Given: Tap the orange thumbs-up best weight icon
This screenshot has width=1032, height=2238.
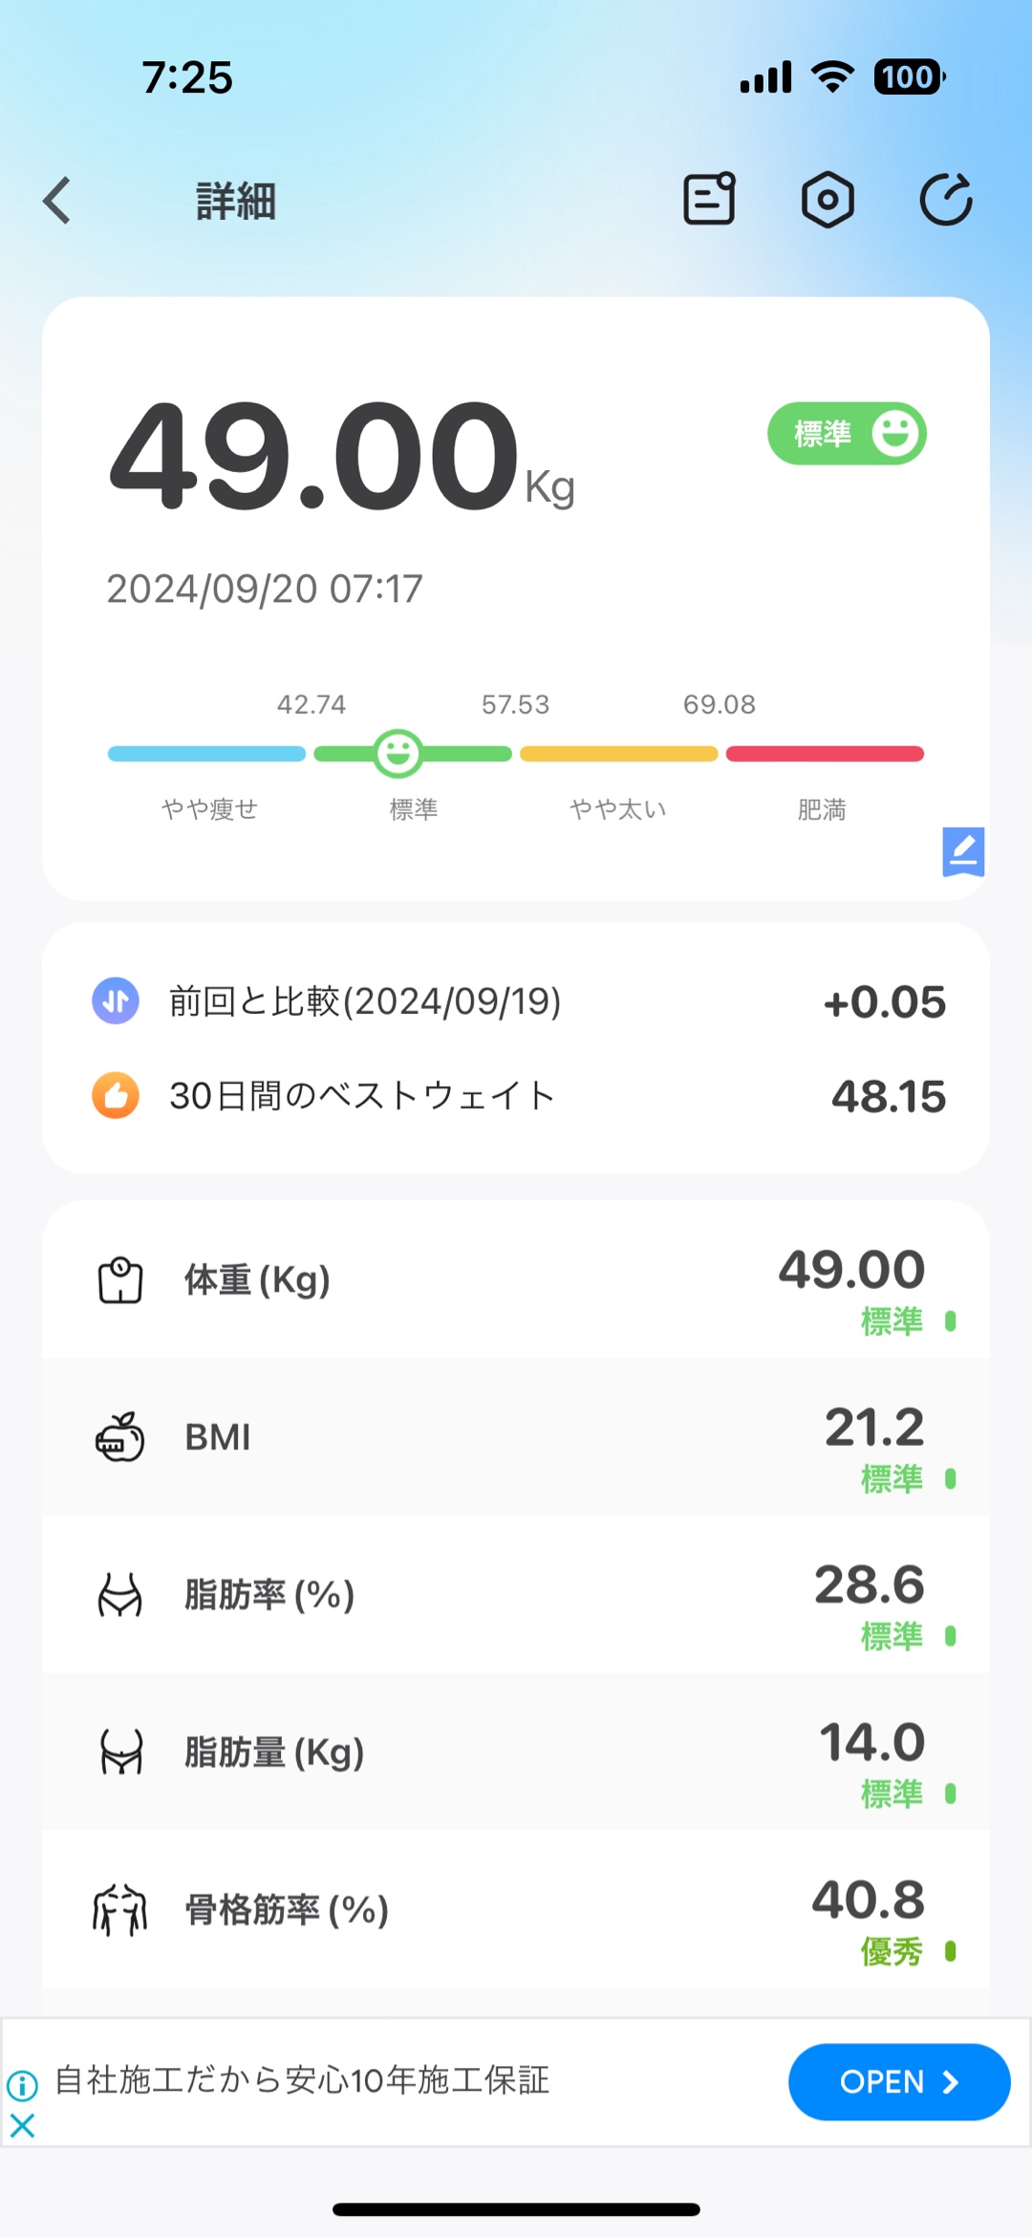Looking at the screenshot, I should pos(116,1096).
